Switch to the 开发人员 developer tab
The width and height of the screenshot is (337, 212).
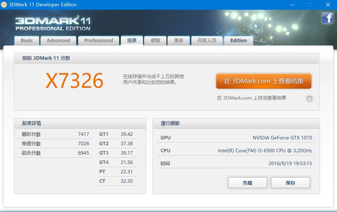(207, 40)
